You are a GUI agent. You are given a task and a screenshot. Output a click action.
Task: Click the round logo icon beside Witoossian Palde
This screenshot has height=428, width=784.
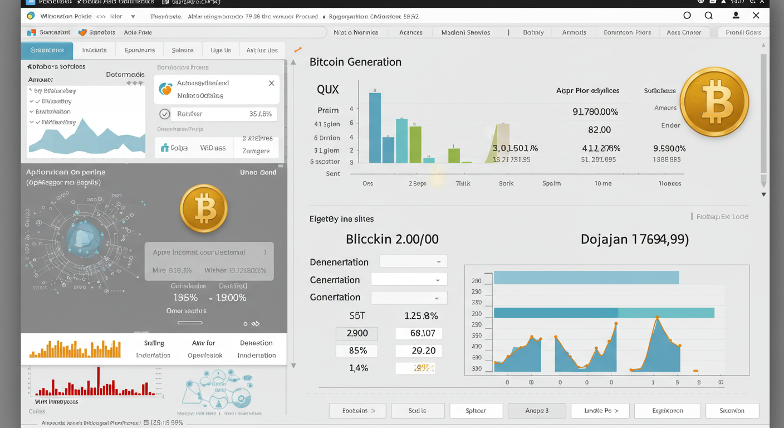[x=31, y=16]
